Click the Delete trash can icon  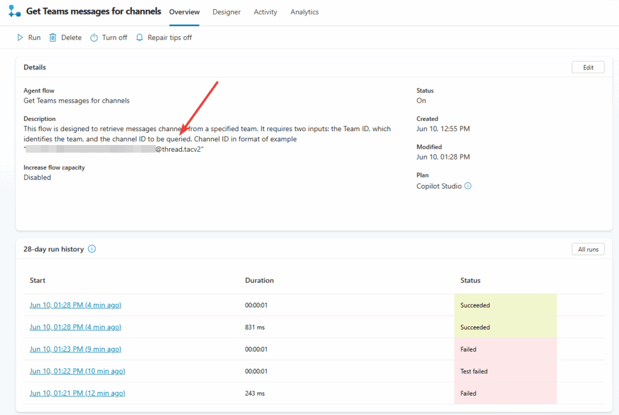[53, 37]
